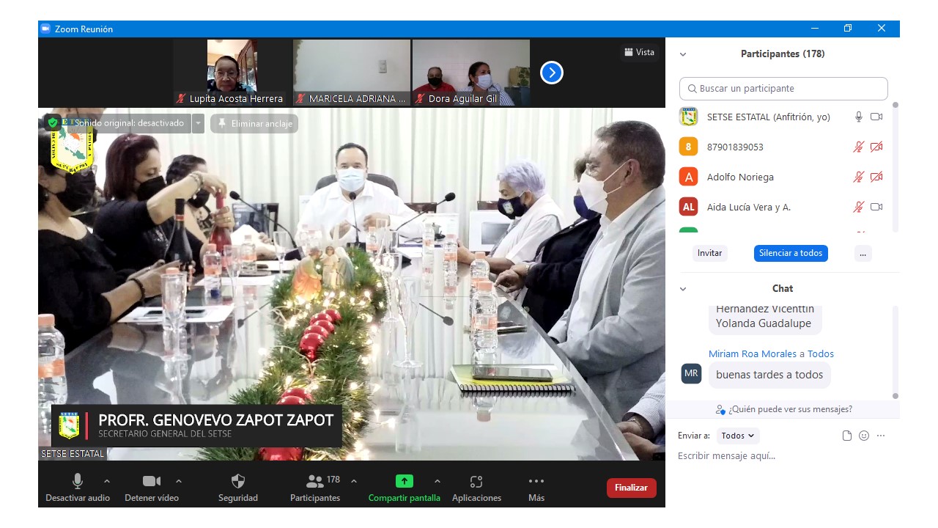938x528 pixels.
Task: Click the red Finalizar button
Action: click(631, 488)
